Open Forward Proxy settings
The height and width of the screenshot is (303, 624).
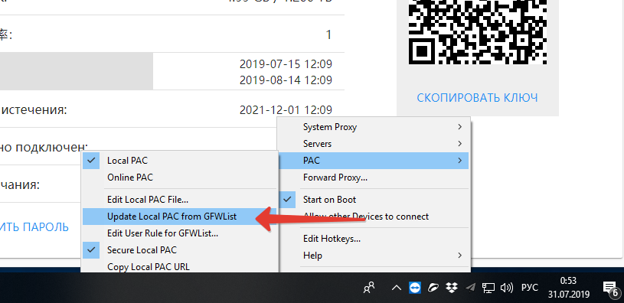pos(374,178)
